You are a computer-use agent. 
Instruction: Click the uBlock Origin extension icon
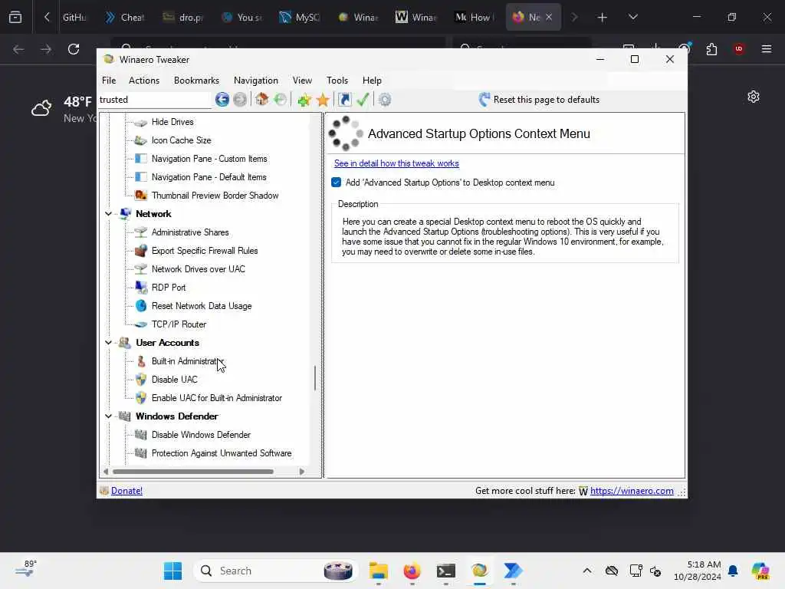(738, 49)
